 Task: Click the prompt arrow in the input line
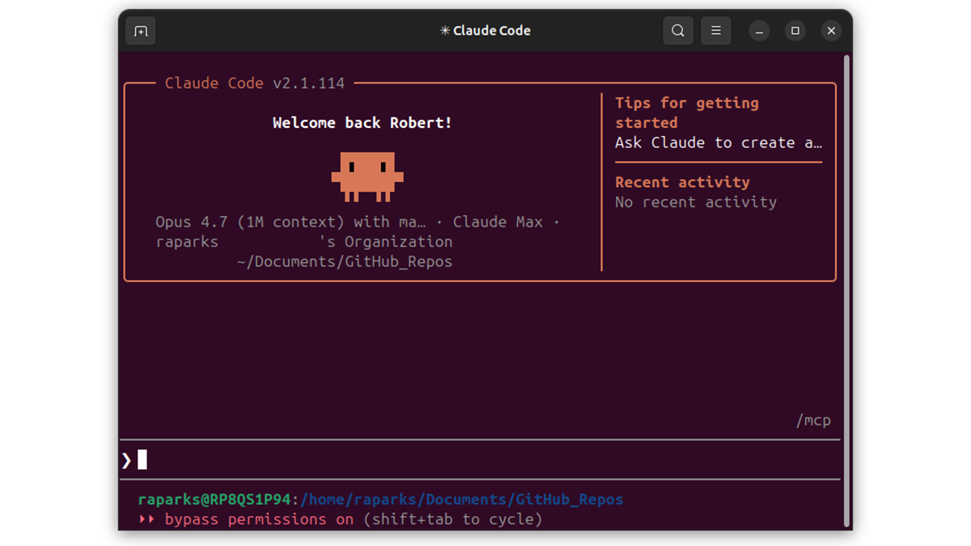pyautogui.click(x=127, y=459)
